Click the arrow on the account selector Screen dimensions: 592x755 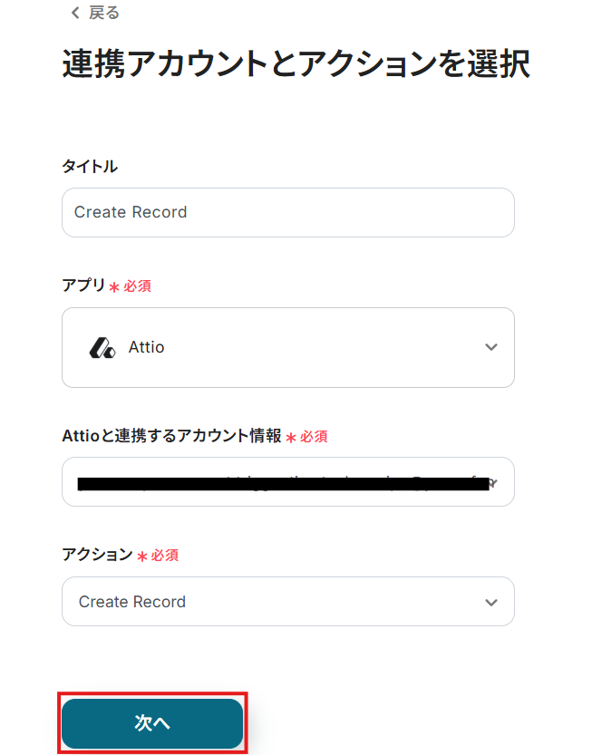tap(492, 481)
